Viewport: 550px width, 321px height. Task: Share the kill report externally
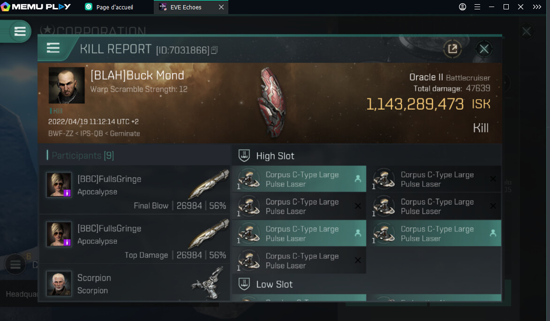pyautogui.click(x=452, y=49)
